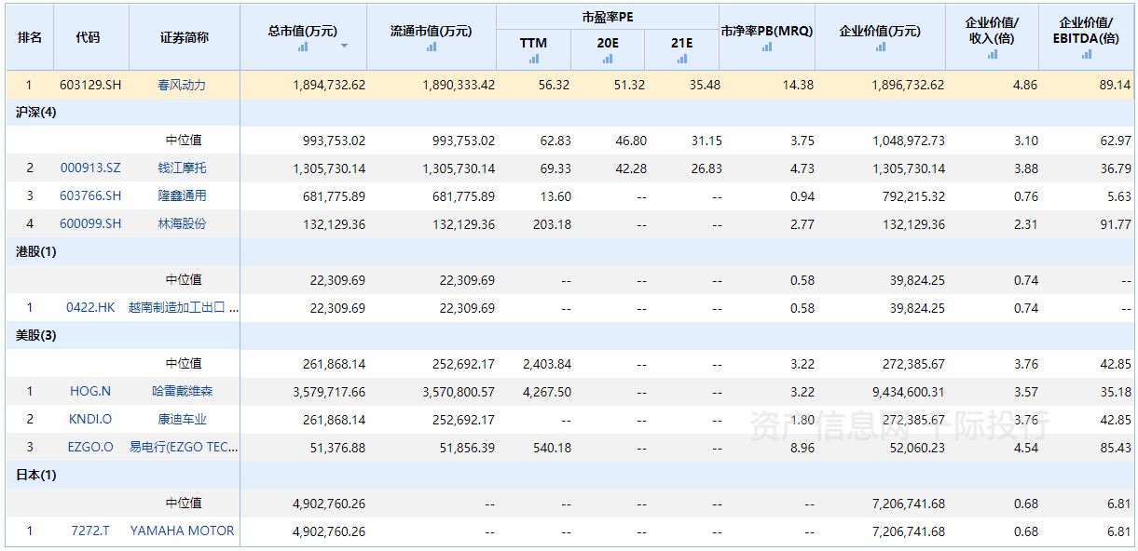Select 钱江摩托 20E value 42.28
The image size is (1138, 551).
click(631, 168)
